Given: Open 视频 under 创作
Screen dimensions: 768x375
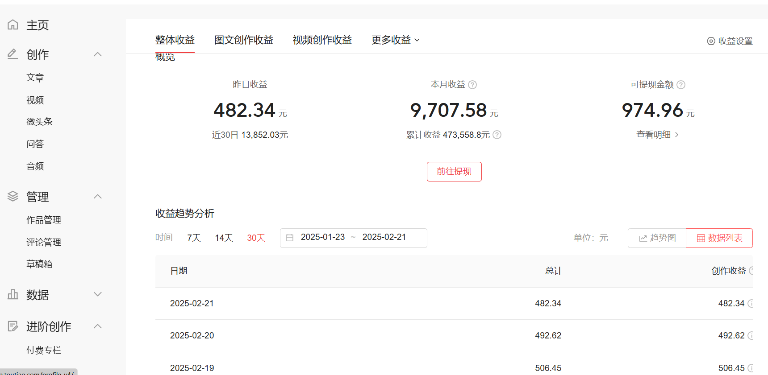Looking at the screenshot, I should pos(35,100).
